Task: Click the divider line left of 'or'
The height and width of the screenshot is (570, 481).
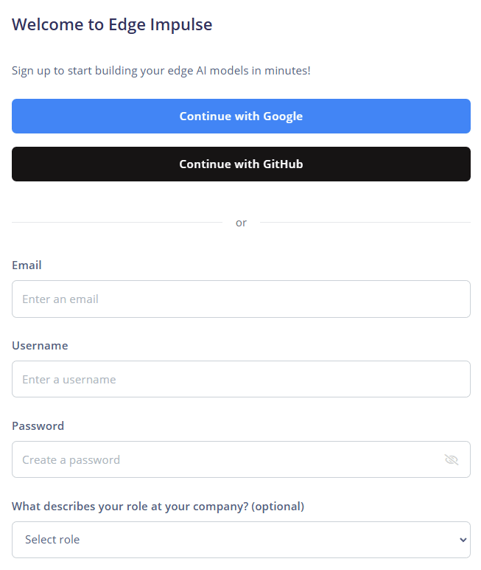Action: click(x=118, y=223)
